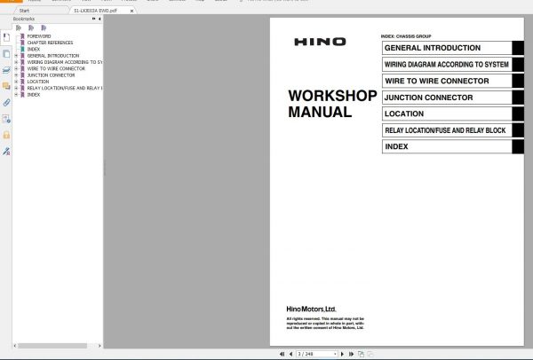This screenshot has height=360, width=533.
Task: Click the middle bookmark toolbar icon
Action: point(31,27)
